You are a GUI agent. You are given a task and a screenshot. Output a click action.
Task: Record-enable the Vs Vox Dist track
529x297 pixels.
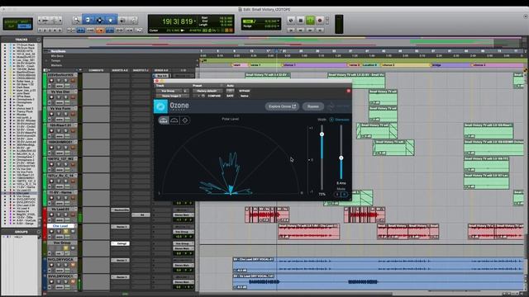click(x=51, y=97)
